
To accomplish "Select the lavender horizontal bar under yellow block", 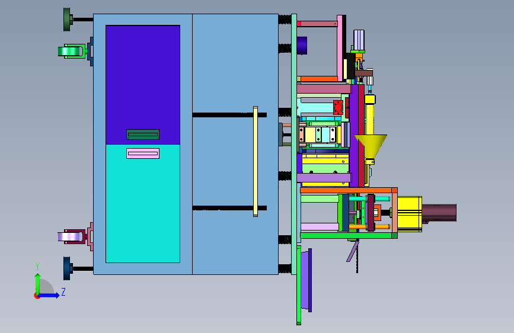I will 324,178.
